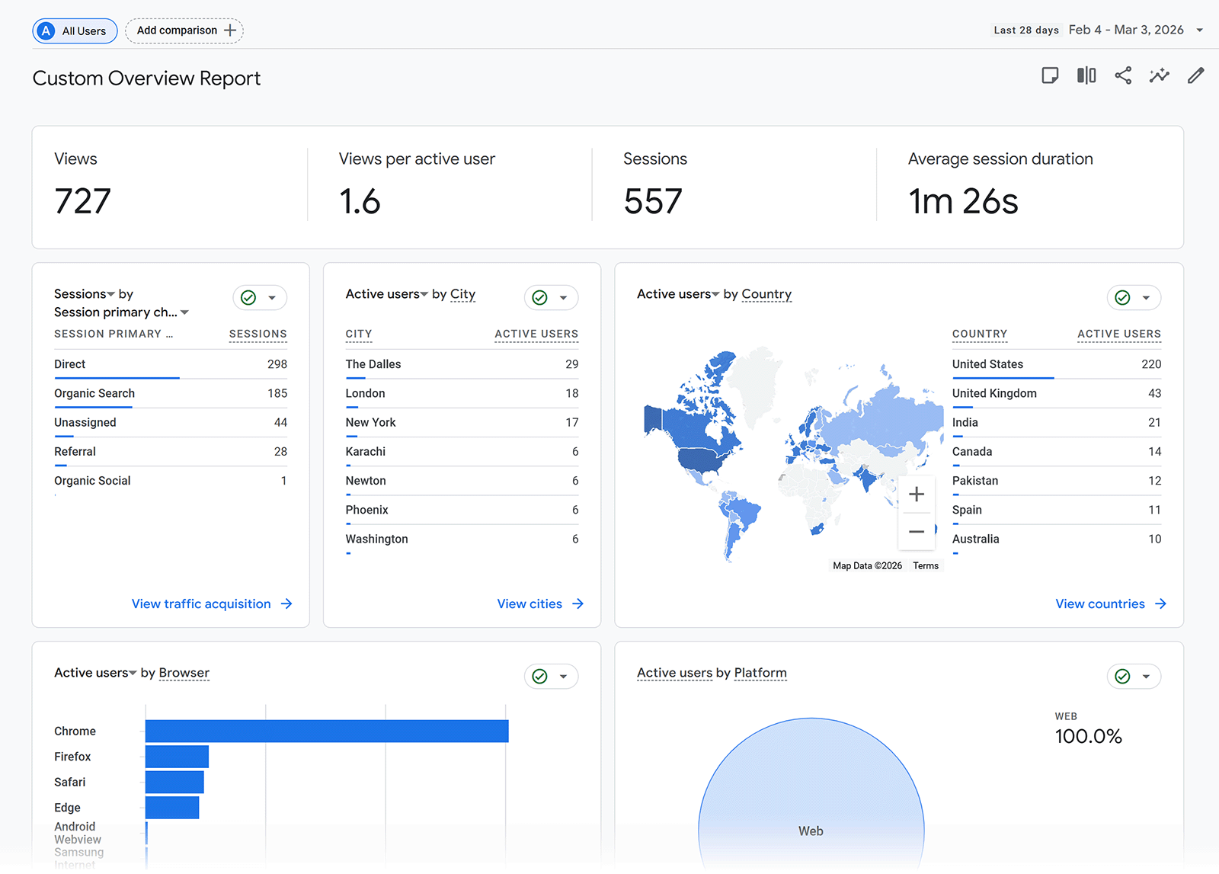Image resolution: width=1219 pixels, height=874 pixels.
Task: Zoom in on the world map
Action: 917,494
